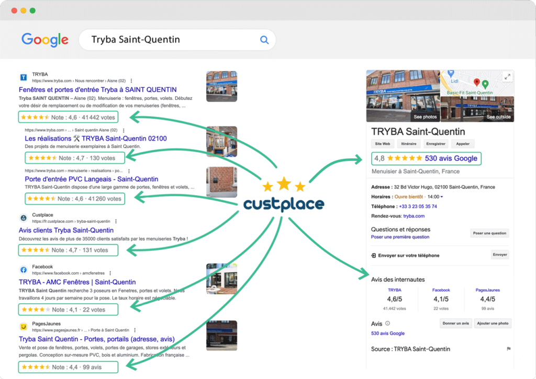Select the Google search magnifying glass icon

click(x=264, y=40)
